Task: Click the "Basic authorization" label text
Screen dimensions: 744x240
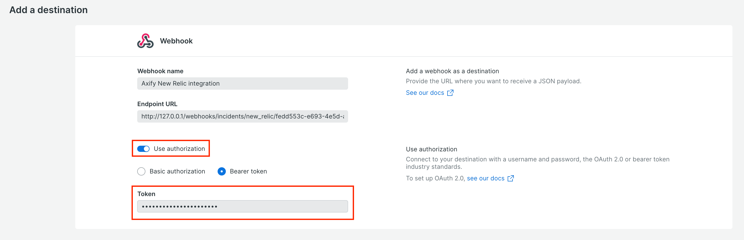Action: 177,171
